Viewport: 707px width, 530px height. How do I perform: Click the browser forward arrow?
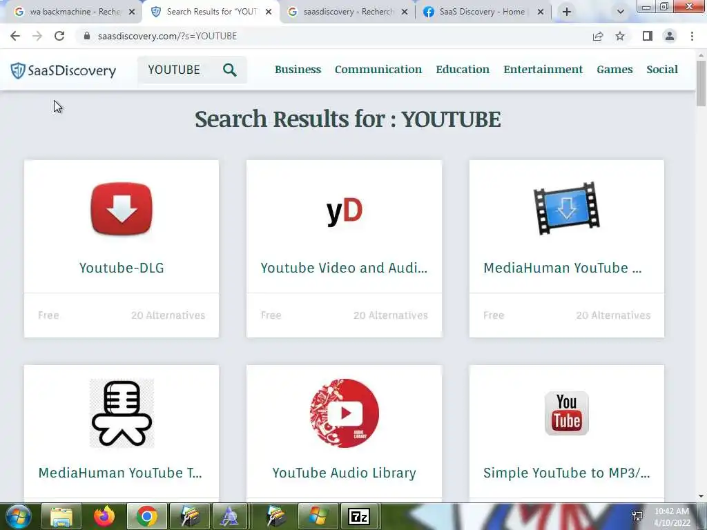(37, 36)
